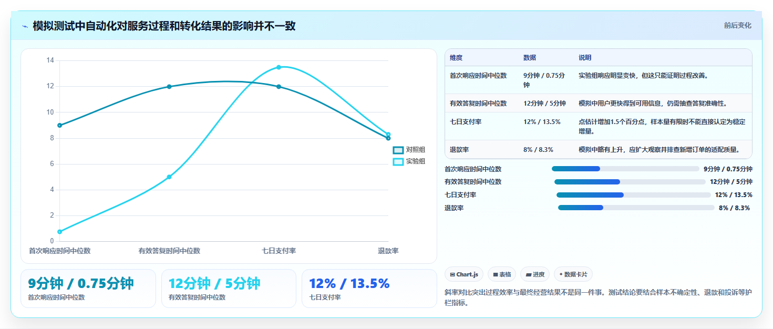Click the 前后变化 label in header
This screenshot has height=329, width=773.
click(737, 25)
